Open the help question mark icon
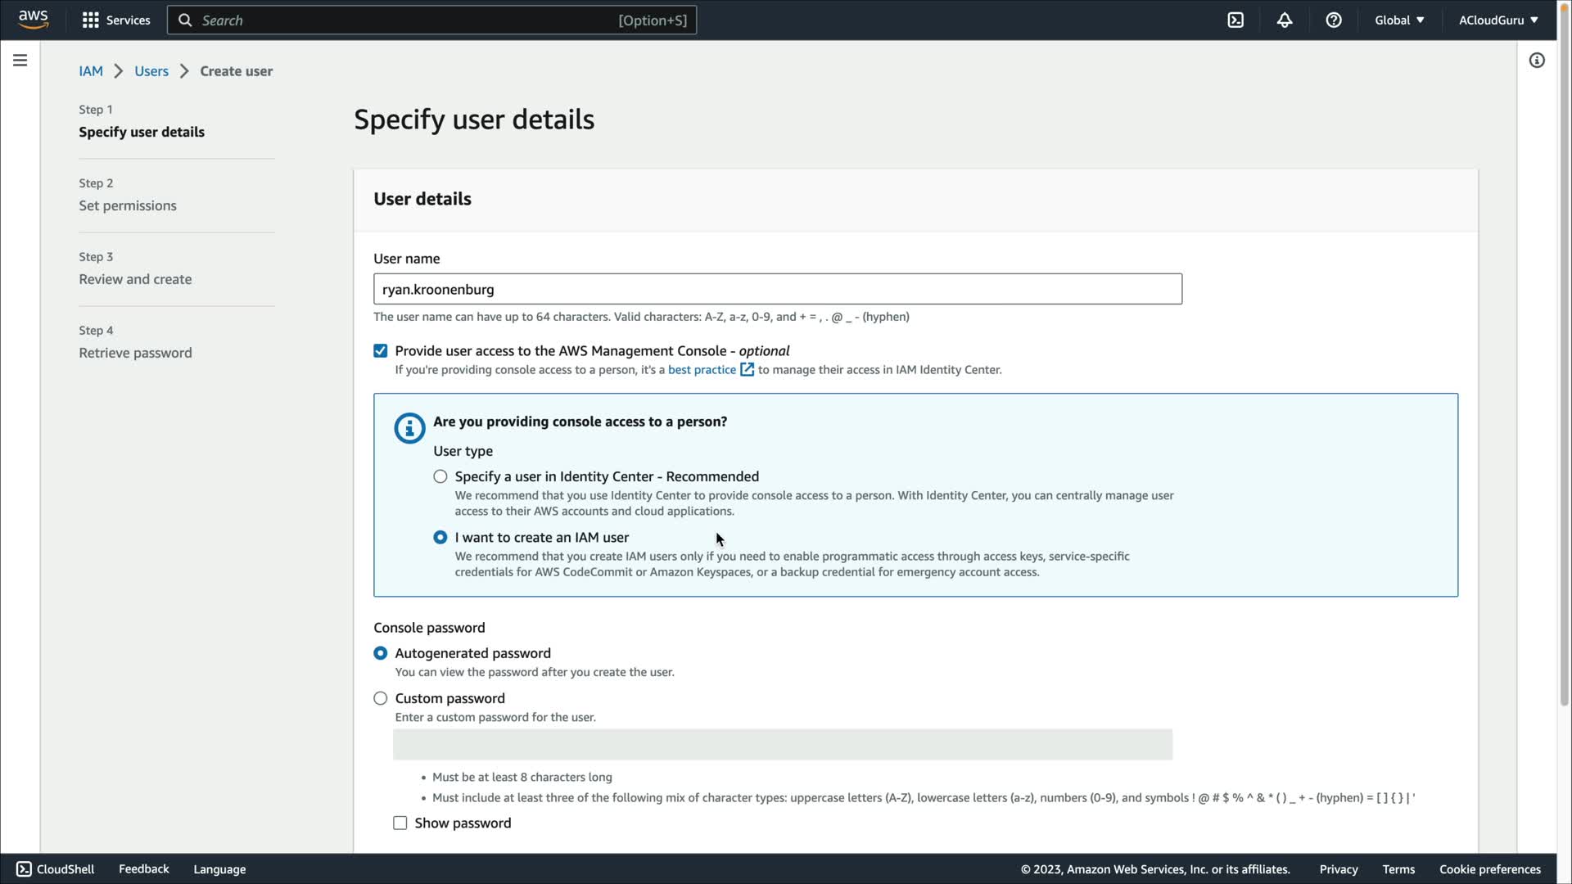The image size is (1572, 884). point(1334,20)
